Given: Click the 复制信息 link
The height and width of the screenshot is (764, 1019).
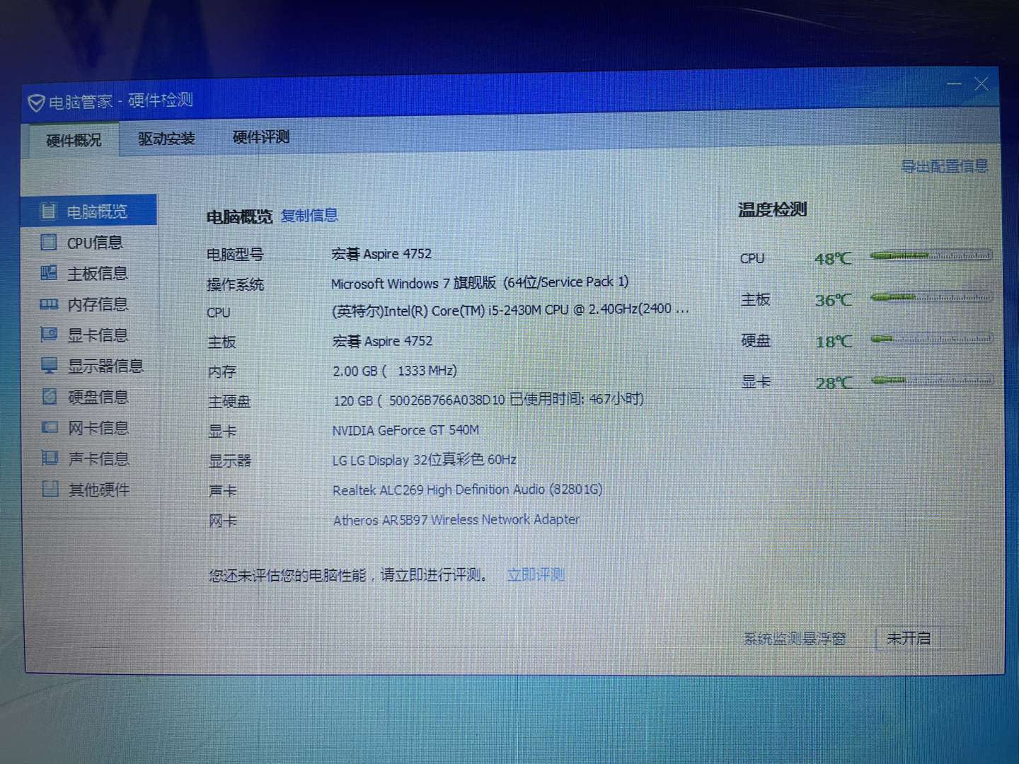Looking at the screenshot, I should [x=309, y=215].
